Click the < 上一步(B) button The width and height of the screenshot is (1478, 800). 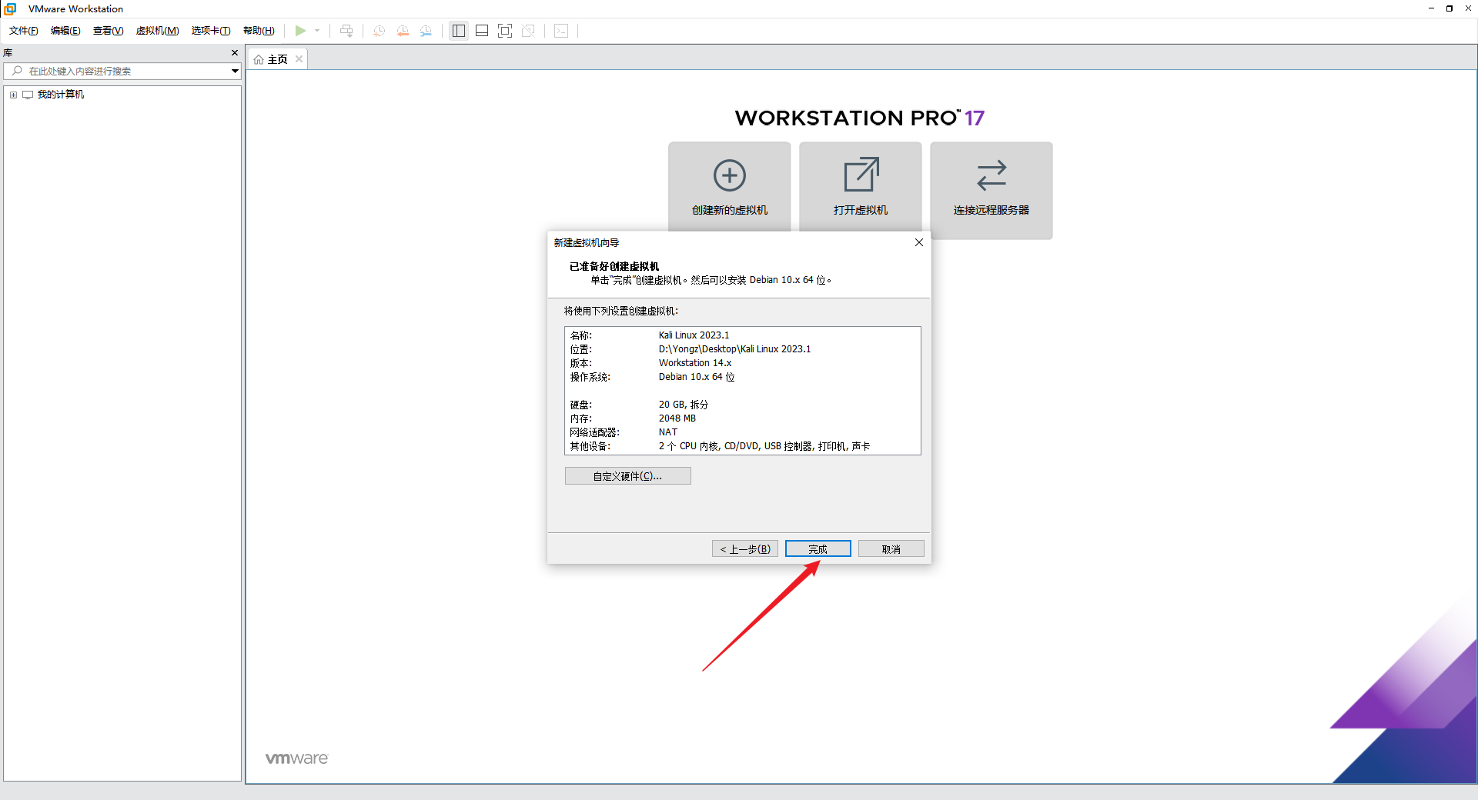[x=745, y=549]
